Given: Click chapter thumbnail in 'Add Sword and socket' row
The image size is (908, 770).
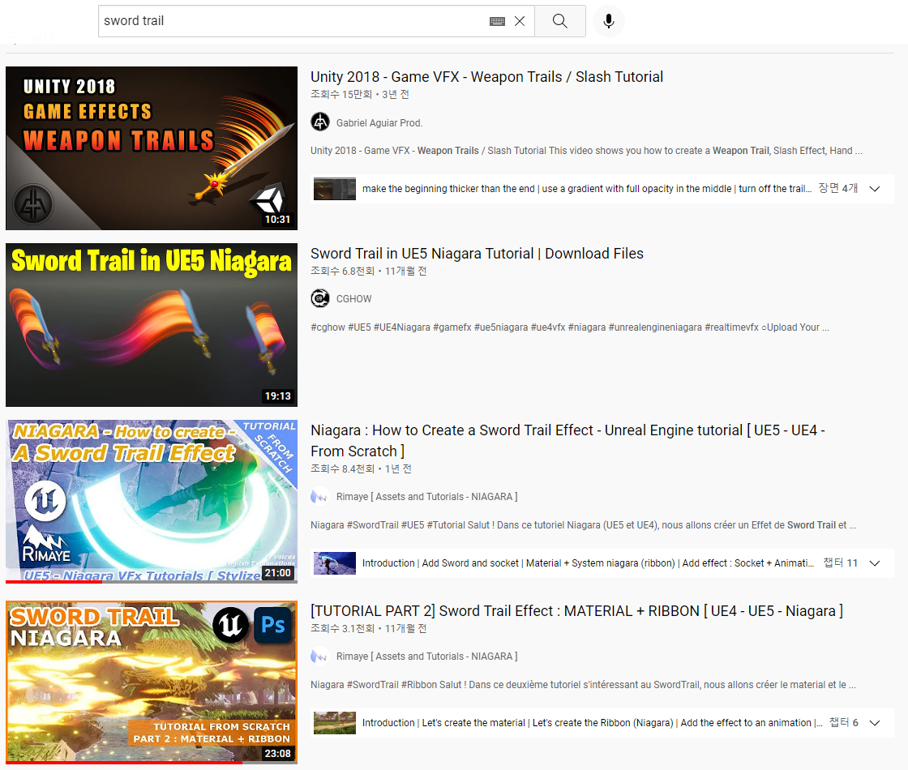Looking at the screenshot, I should (335, 563).
